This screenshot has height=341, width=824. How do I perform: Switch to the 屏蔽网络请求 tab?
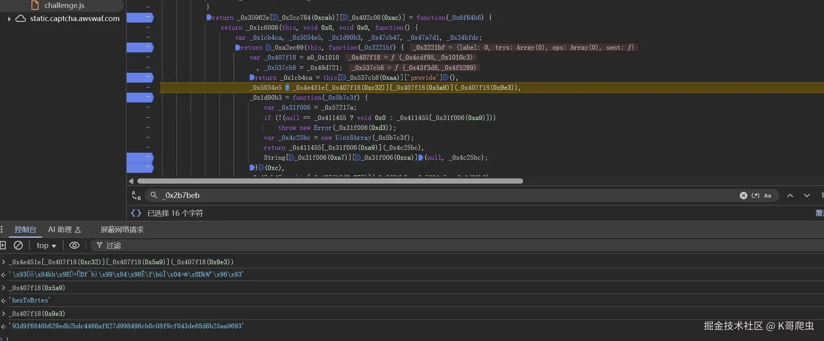pos(122,229)
